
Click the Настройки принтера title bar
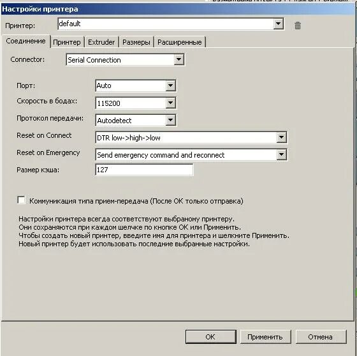tap(178, 9)
